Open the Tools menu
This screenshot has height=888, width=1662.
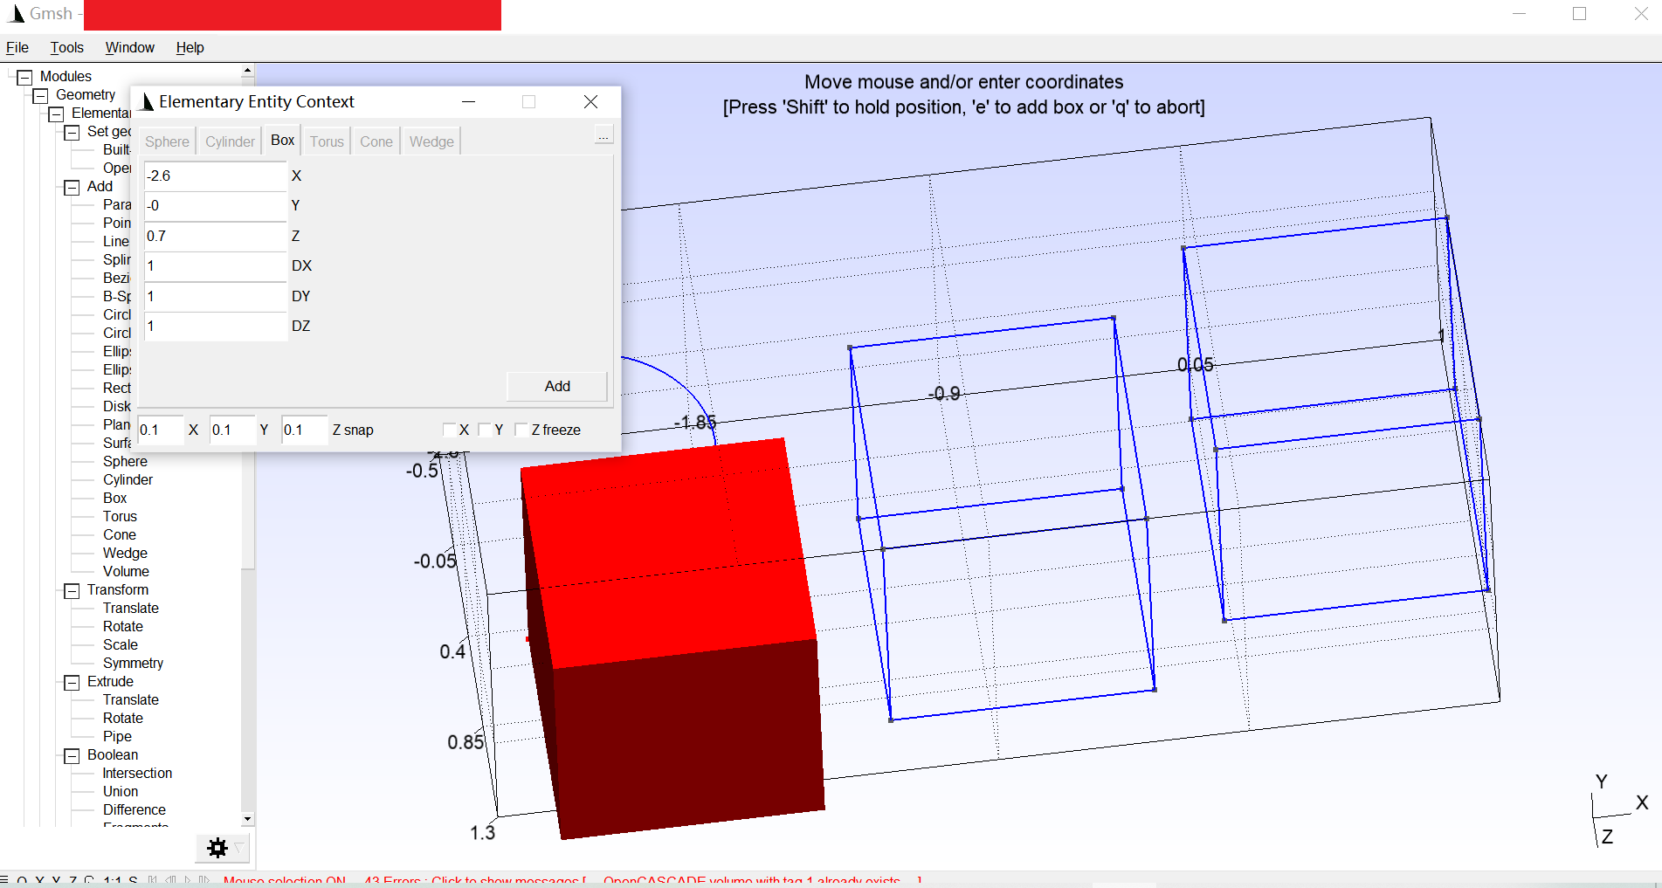[x=67, y=47]
